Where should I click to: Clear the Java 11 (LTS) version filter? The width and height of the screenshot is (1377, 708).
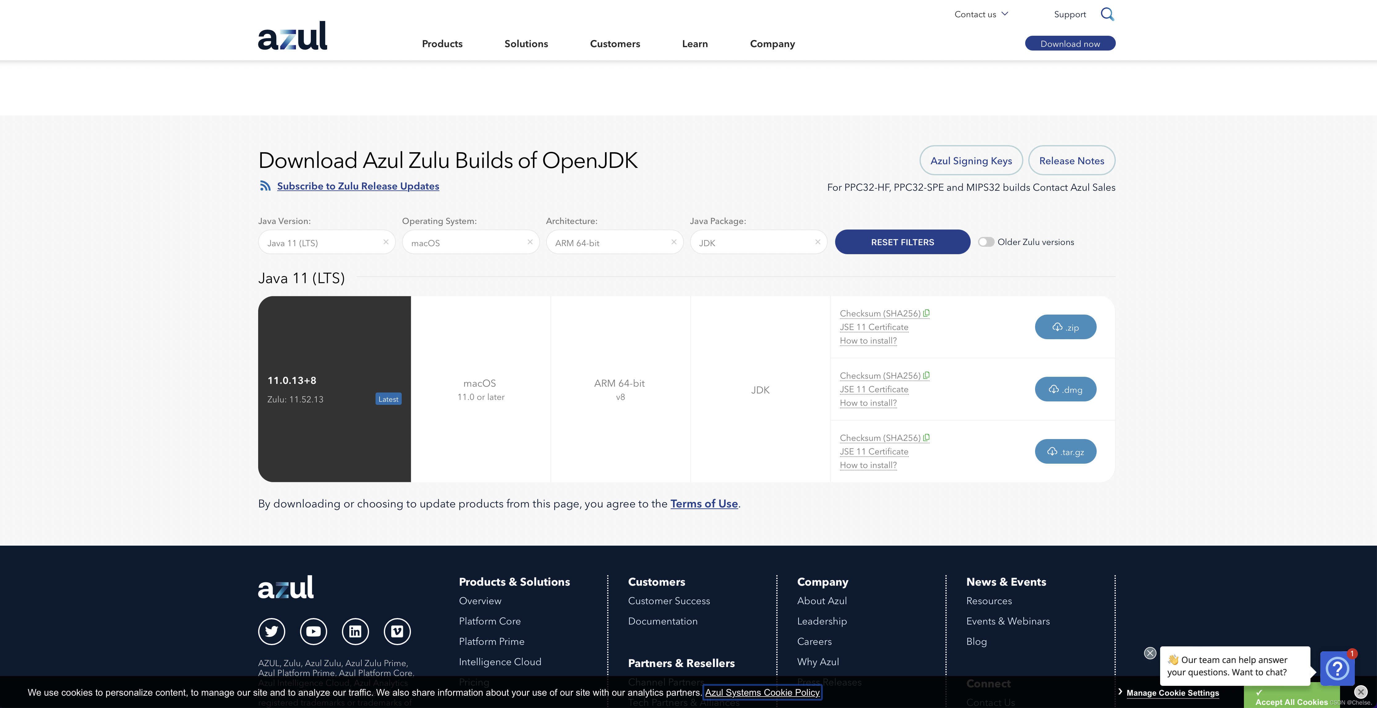[386, 242]
